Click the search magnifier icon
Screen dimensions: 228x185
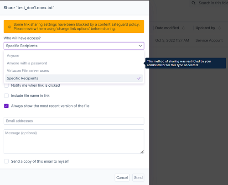193,3
